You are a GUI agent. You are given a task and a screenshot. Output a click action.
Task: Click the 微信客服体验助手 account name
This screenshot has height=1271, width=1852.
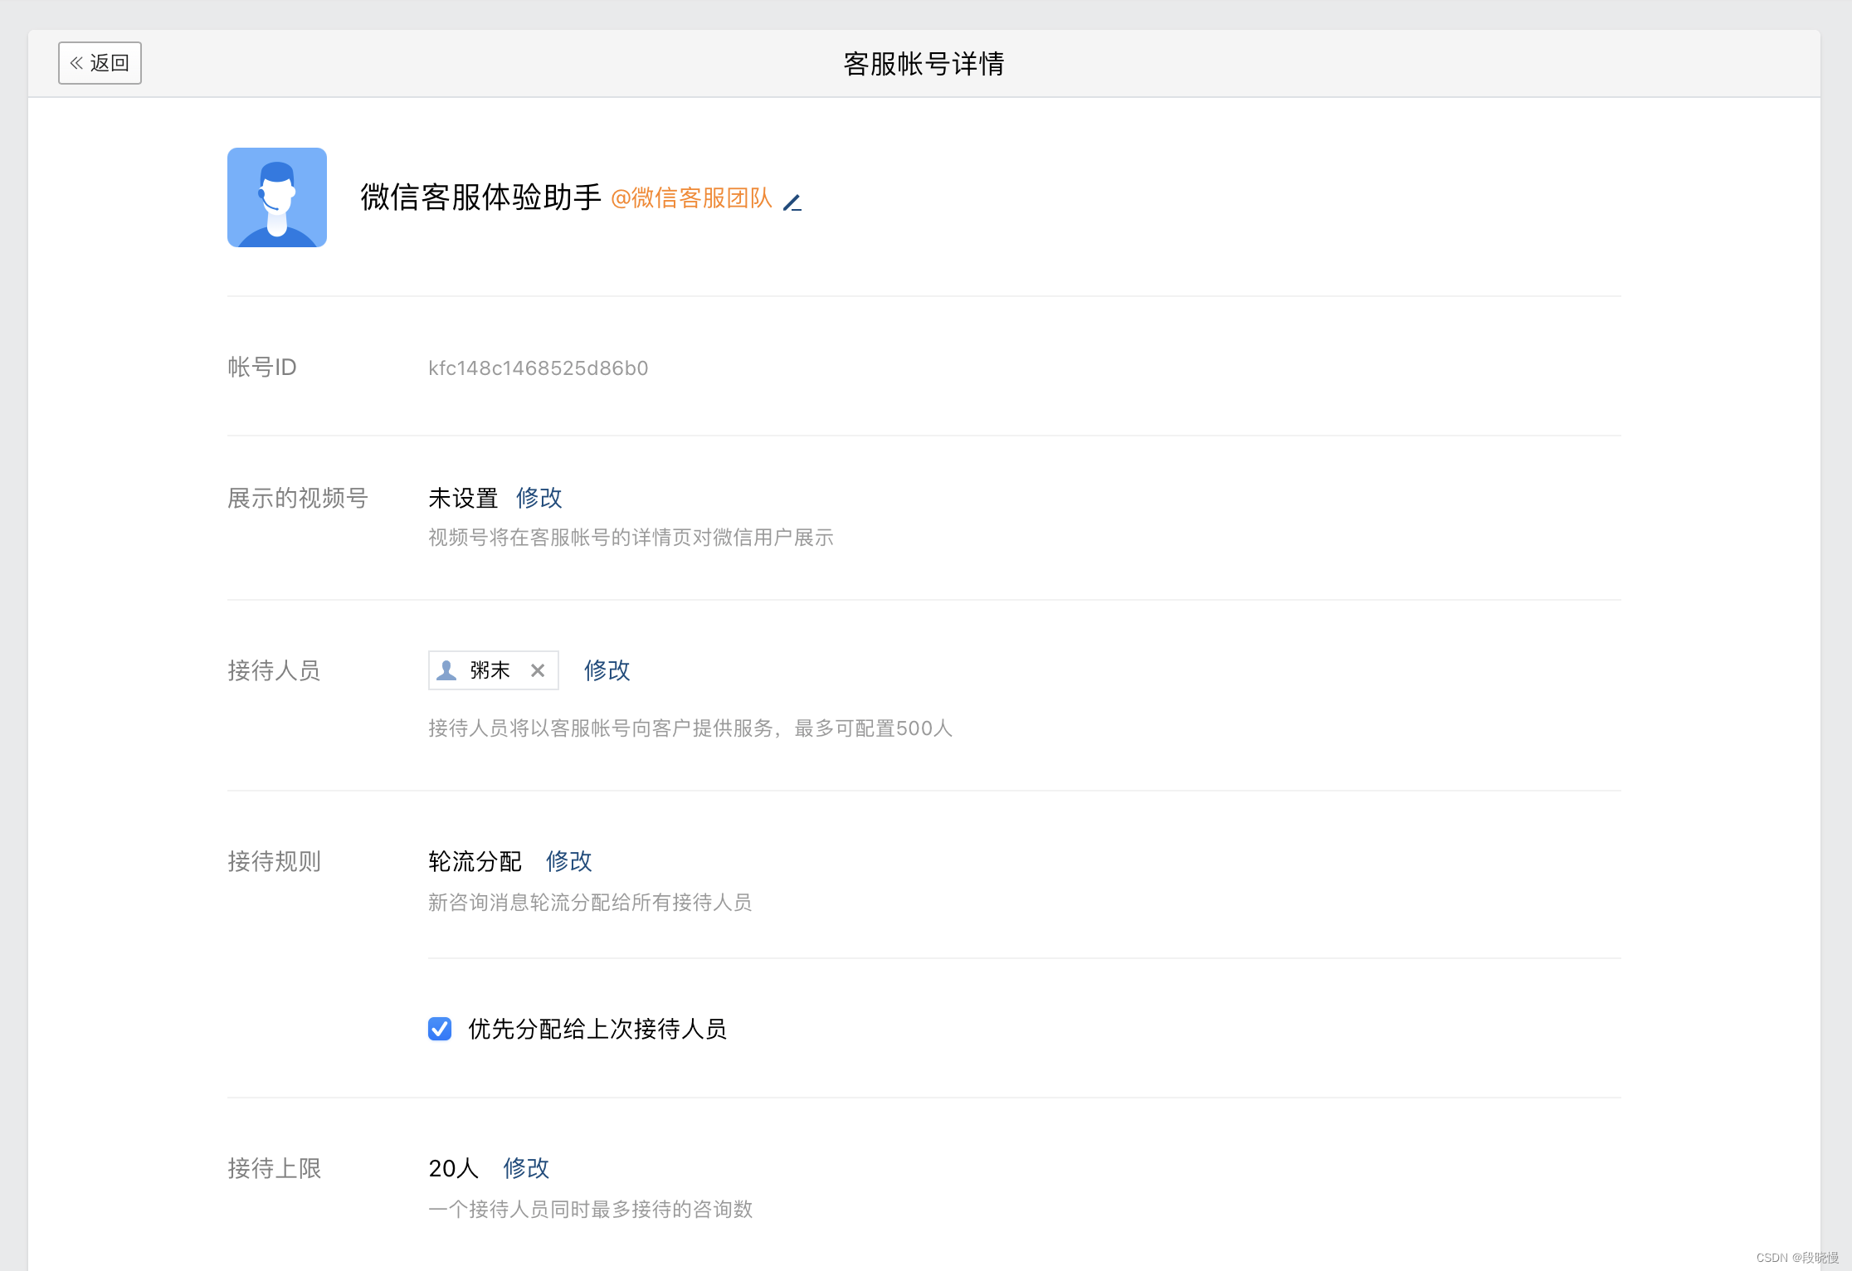tap(480, 197)
